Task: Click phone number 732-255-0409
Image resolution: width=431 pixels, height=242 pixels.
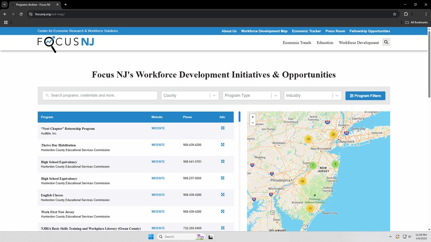Action: pos(192,228)
